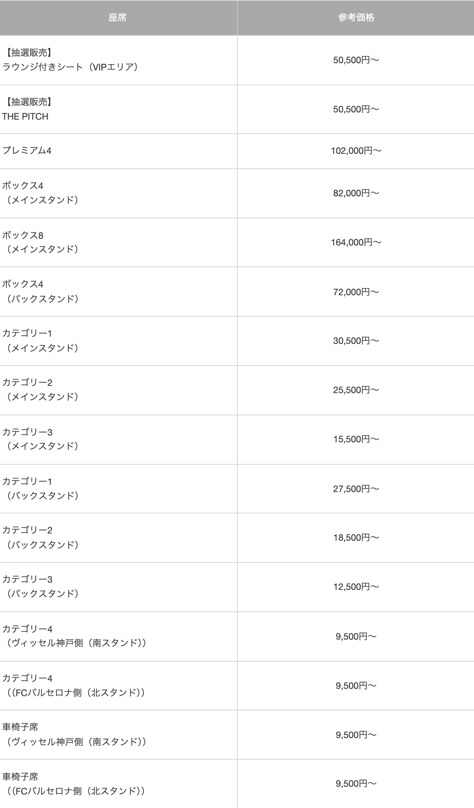
Task: Select the ボックス8（メインスタンド） seat cell
Action: point(41,242)
